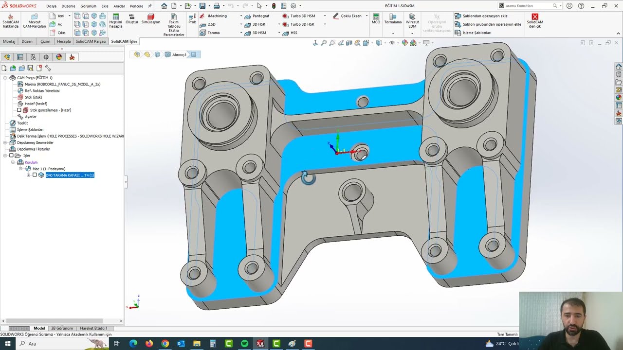
Task: Open Turbo 3D HSM dropdown arrow
Action: click(325, 16)
